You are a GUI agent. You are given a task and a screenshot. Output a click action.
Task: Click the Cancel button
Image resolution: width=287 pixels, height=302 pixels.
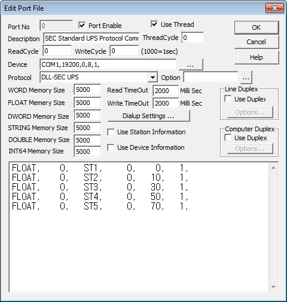pyautogui.click(x=257, y=42)
